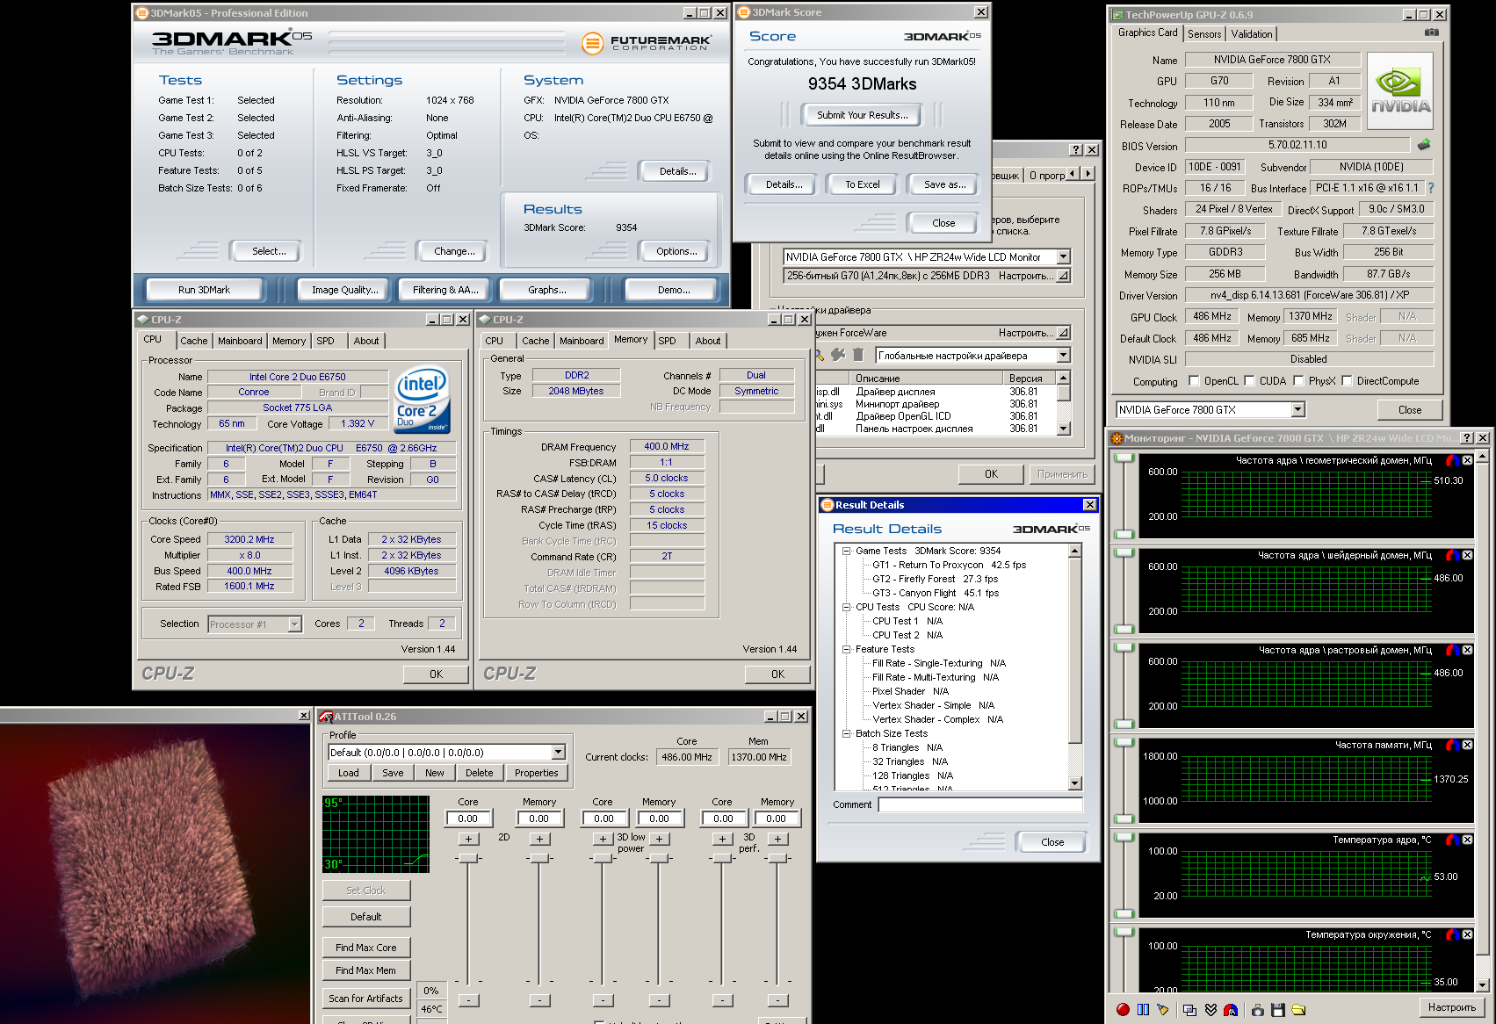Click the floppy disk save icon in monitoring
Viewport: 1496px width, 1024px height.
(1277, 1009)
